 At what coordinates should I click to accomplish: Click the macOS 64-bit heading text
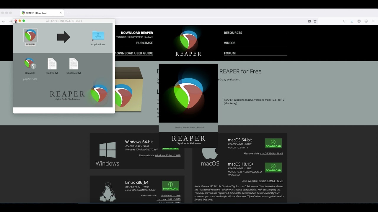(240, 140)
